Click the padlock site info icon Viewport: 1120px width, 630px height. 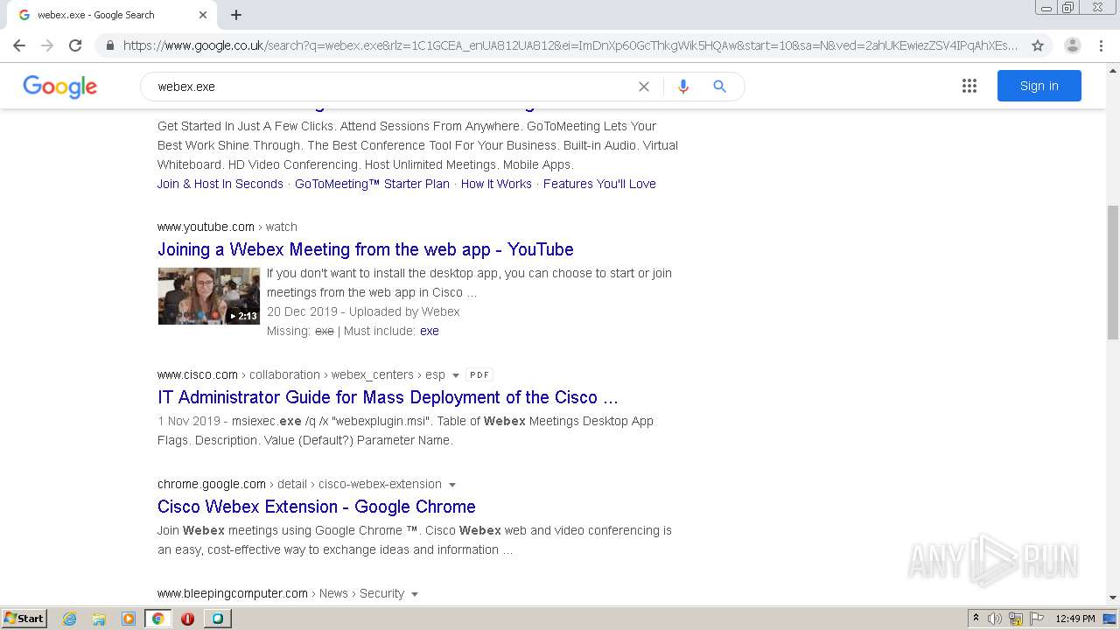[x=109, y=45]
